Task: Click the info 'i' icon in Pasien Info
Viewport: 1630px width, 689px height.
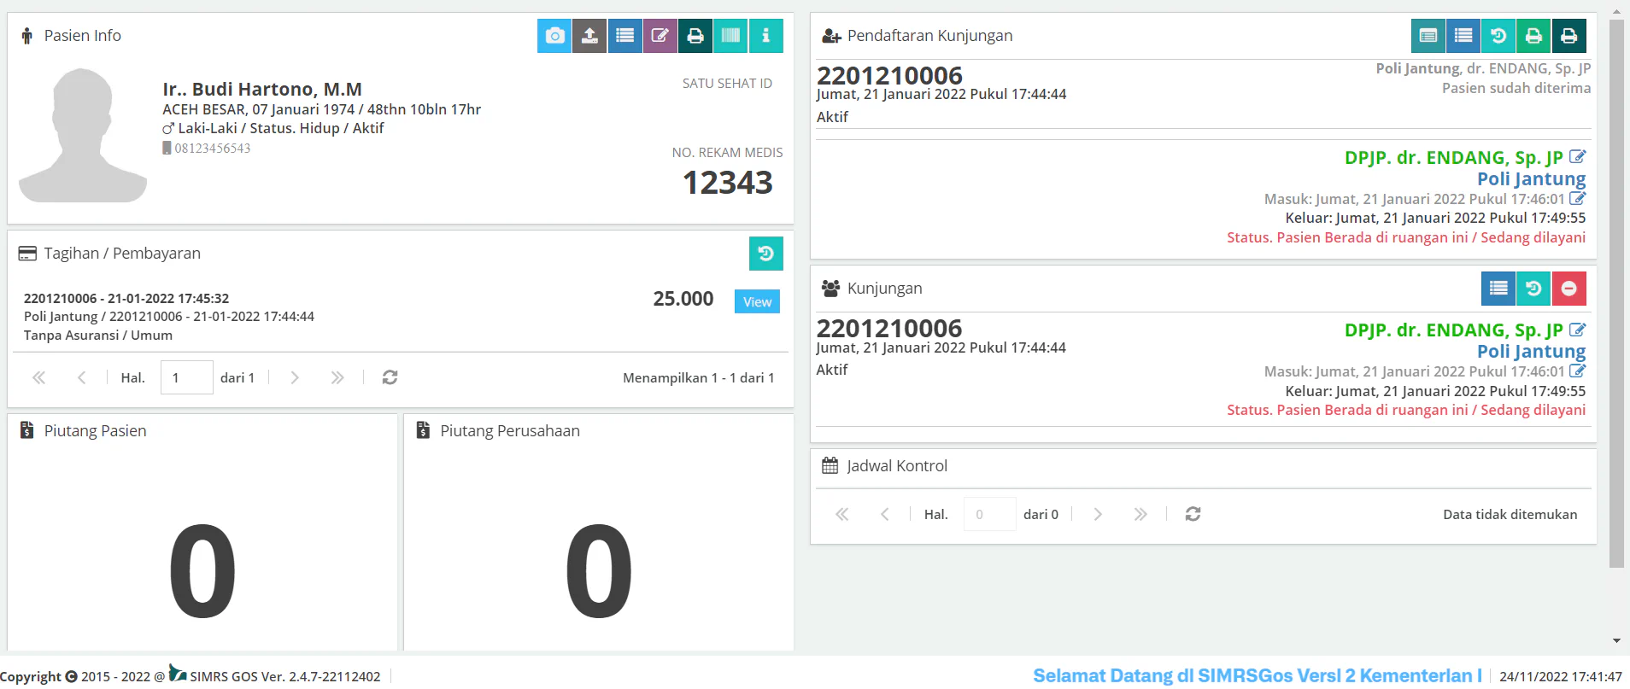Action: [766, 36]
